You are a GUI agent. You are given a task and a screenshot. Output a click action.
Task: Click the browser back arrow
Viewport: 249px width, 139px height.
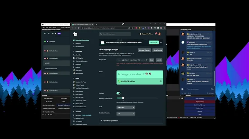click(x=72, y=28)
